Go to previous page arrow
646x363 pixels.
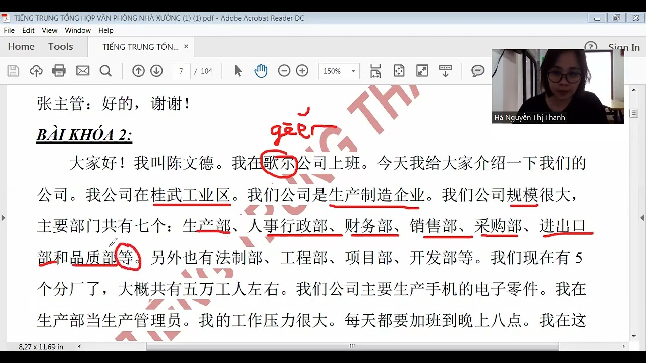pyautogui.click(x=138, y=71)
